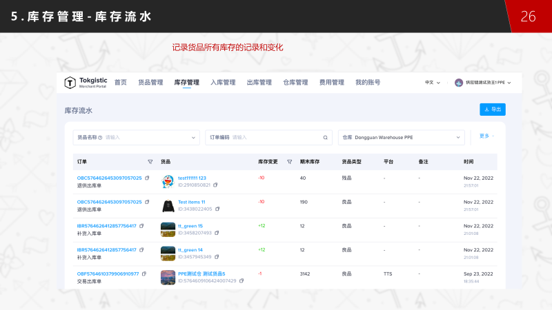This screenshot has width=552, height=310.
Task: Open the 入库管理 tab
Action: tap(223, 82)
